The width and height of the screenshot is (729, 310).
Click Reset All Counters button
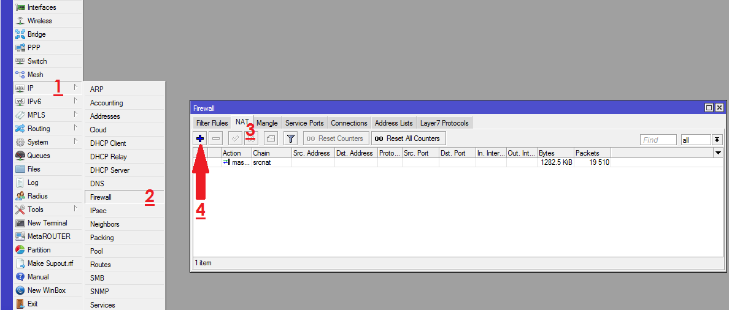[x=407, y=138]
